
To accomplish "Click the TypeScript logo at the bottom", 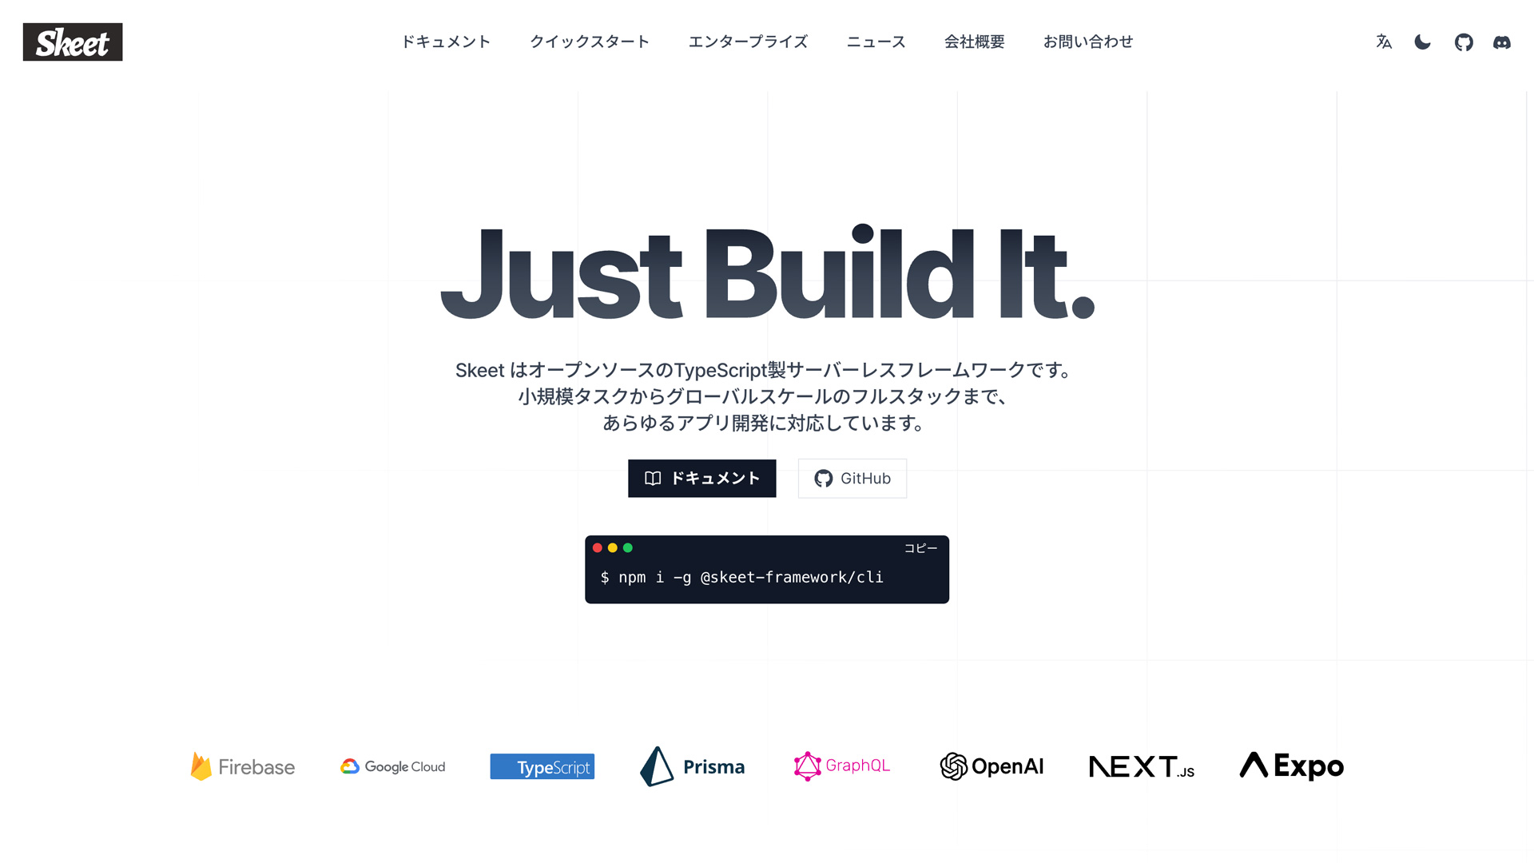I will click(542, 766).
